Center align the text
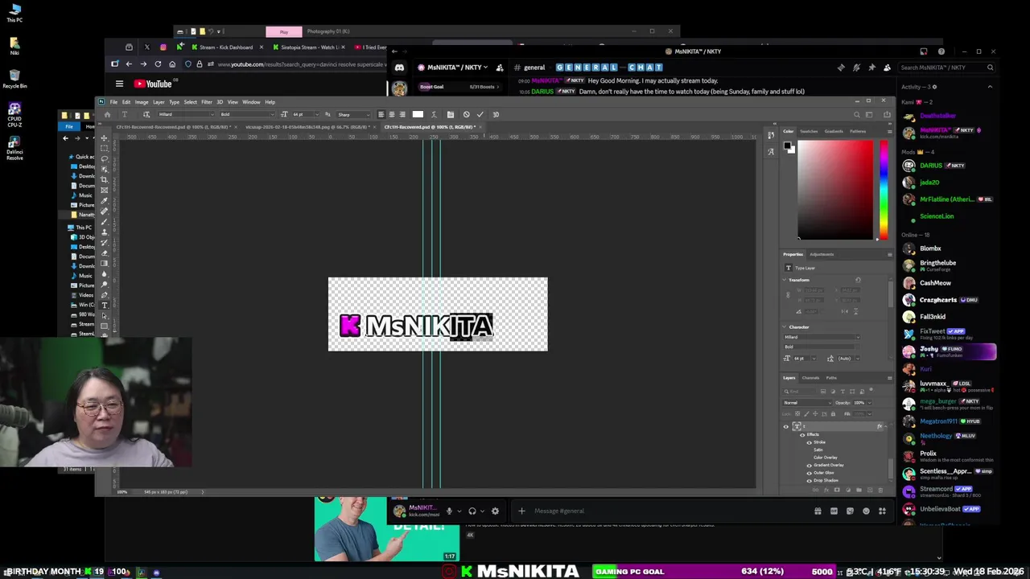Screen dimensions: 1030x579 [x=391, y=114]
